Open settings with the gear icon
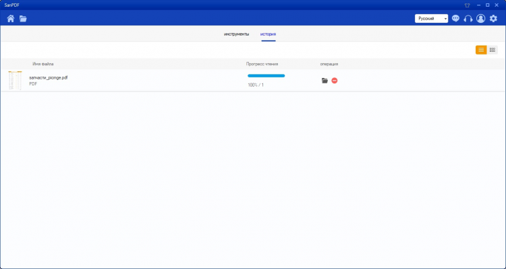506x269 pixels. pos(493,19)
